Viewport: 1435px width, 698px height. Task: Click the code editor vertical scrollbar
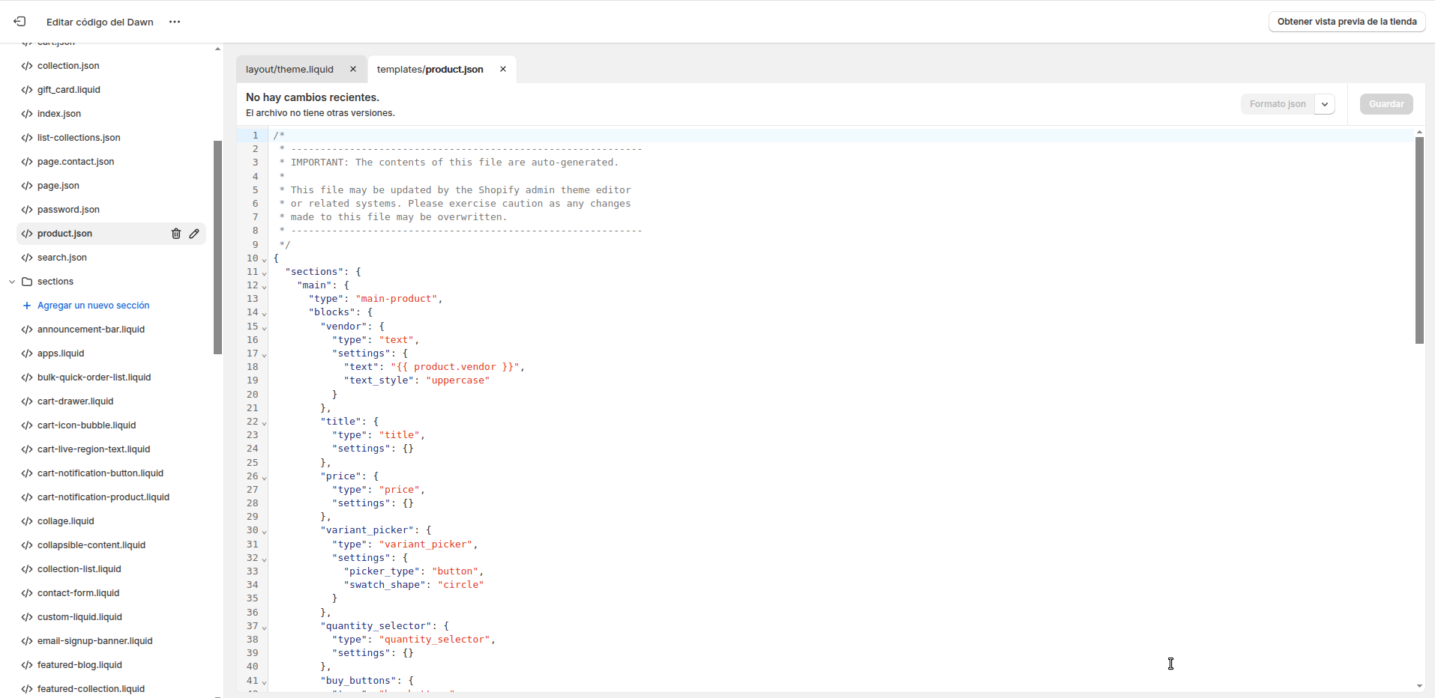1419,240
